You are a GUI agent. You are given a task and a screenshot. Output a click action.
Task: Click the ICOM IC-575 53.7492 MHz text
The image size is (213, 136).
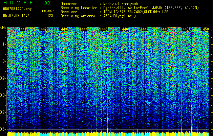click(x=136, y=12)
